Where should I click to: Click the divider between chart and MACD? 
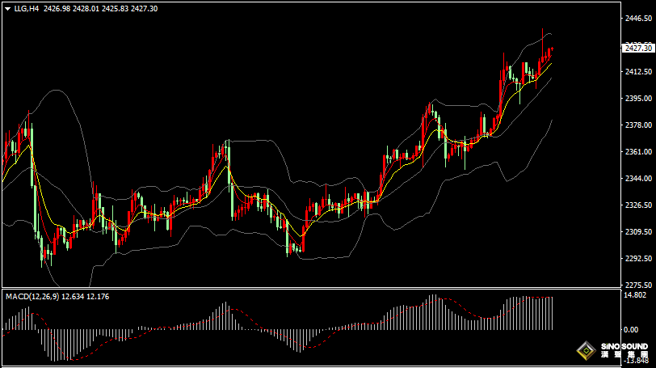tap(307, 289)
